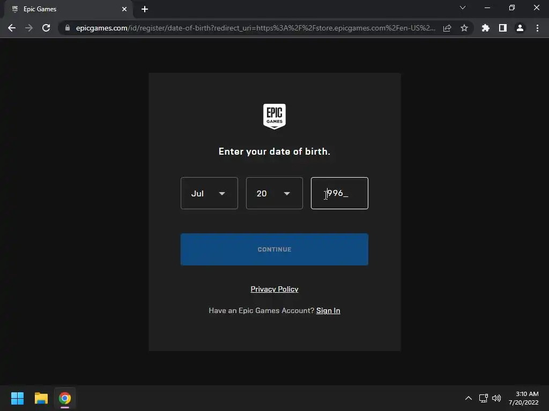
Task: Click into the birth year field
Action: (x=339, y=193)
